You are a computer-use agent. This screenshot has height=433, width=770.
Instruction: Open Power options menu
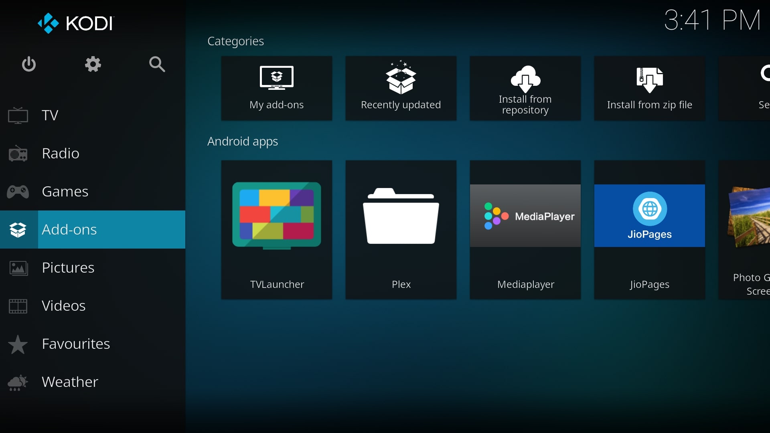point(29,65)
